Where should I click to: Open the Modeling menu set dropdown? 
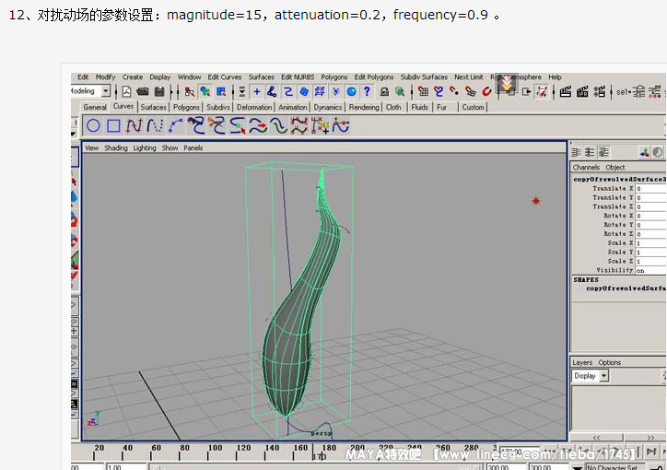tap(106, 91)
